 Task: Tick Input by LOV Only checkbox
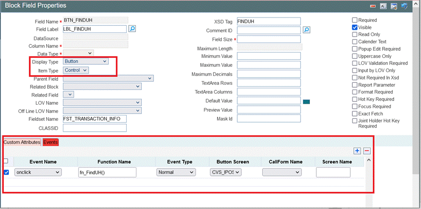click(355, 70)
